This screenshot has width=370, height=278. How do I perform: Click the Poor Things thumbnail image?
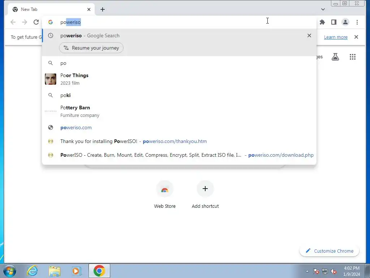pyautogui.click(x=51, y=79)
